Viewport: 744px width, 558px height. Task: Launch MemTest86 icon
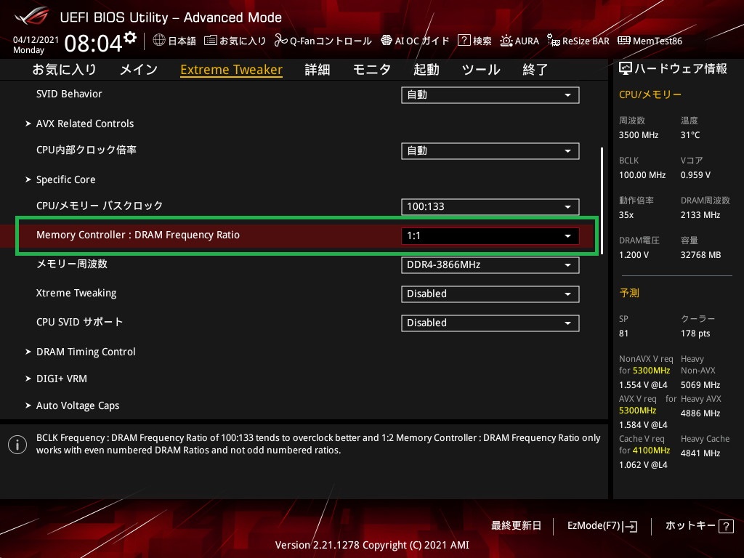[624, 41]
